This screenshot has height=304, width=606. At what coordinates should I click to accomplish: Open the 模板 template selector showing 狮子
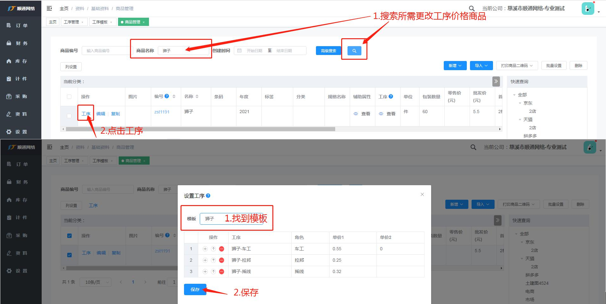tap(231, 219)
